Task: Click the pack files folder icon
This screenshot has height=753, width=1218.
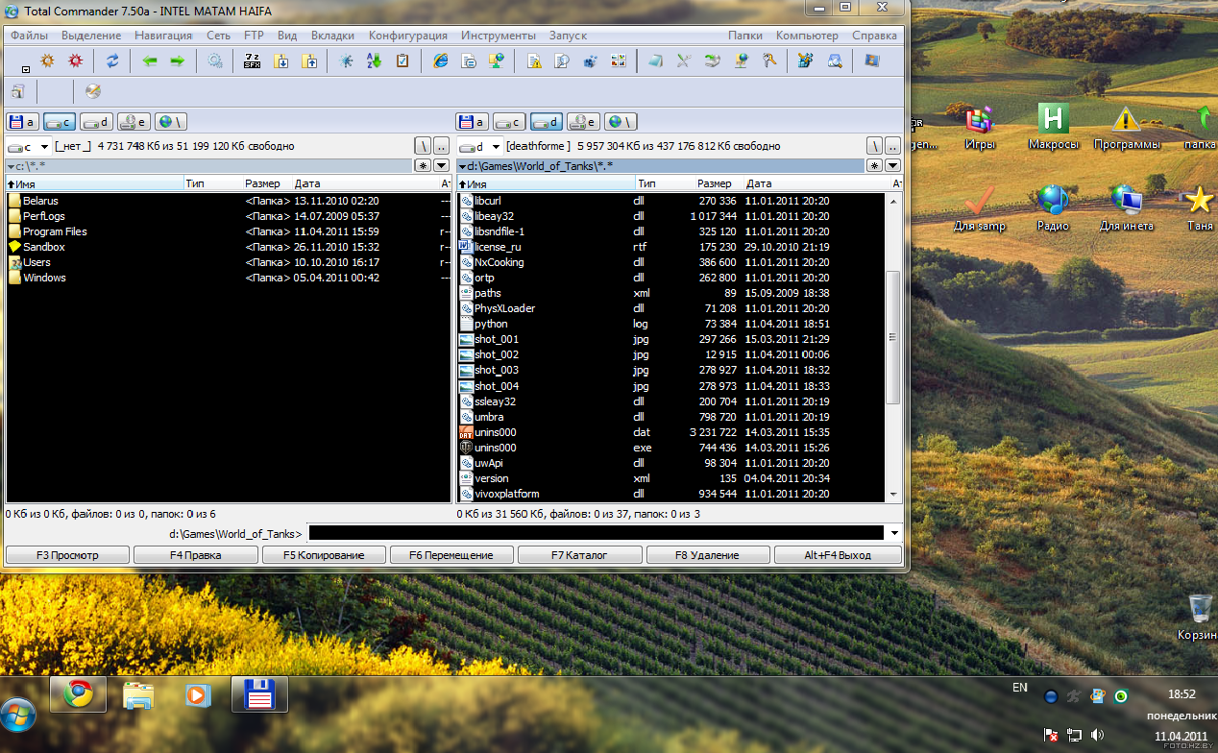Action: click(x=281, y=61)
